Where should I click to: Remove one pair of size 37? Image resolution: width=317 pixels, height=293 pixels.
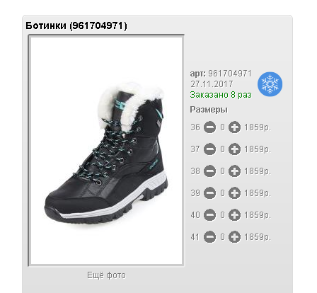(209, 149)
